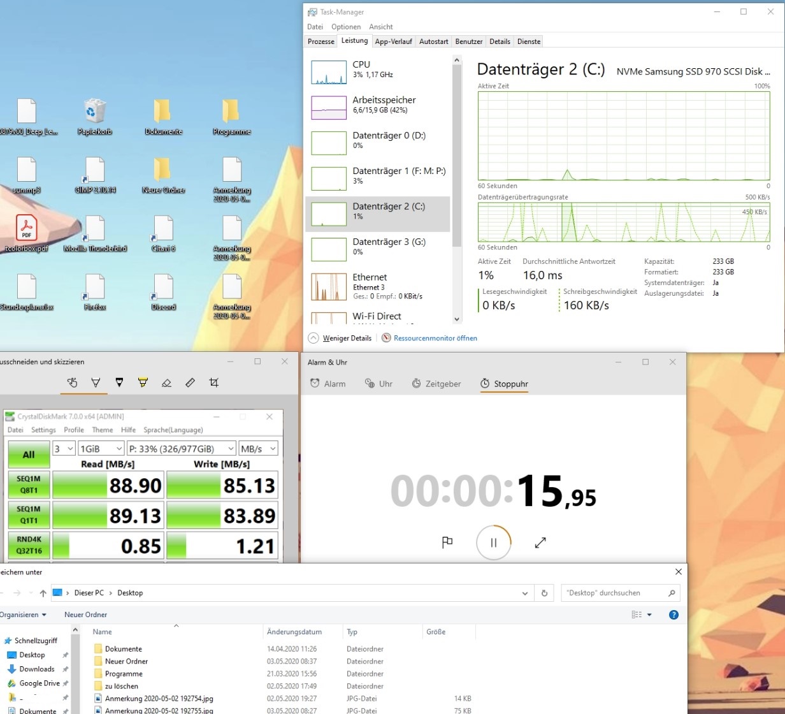Click the green All button in CrystalDiskMark
This screenshot has height=714, width=785.
(x=29, y=455)
